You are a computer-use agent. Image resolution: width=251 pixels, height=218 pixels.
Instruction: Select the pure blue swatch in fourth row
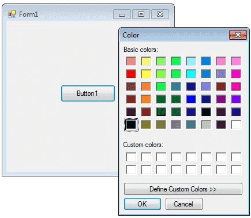(191, 99)
